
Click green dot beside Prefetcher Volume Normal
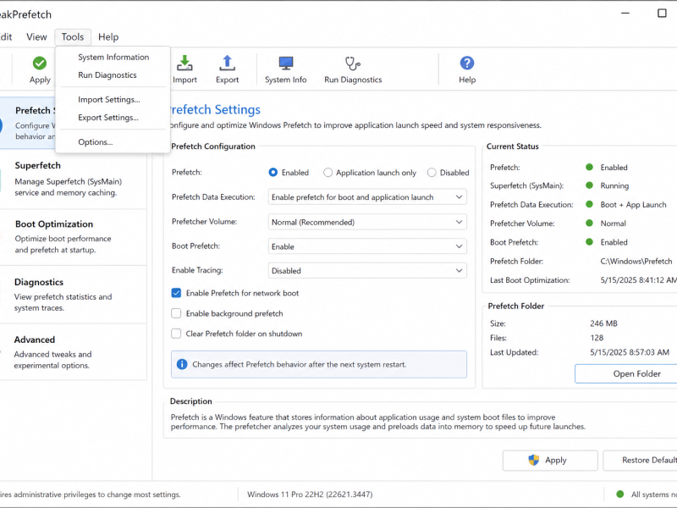[589, 224]
